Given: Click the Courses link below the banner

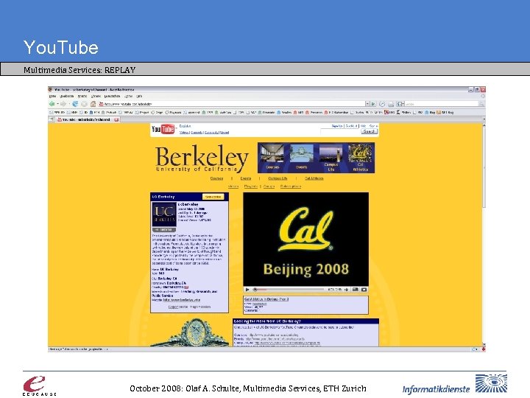Looking at the screenshot, I should click(216, 178).
